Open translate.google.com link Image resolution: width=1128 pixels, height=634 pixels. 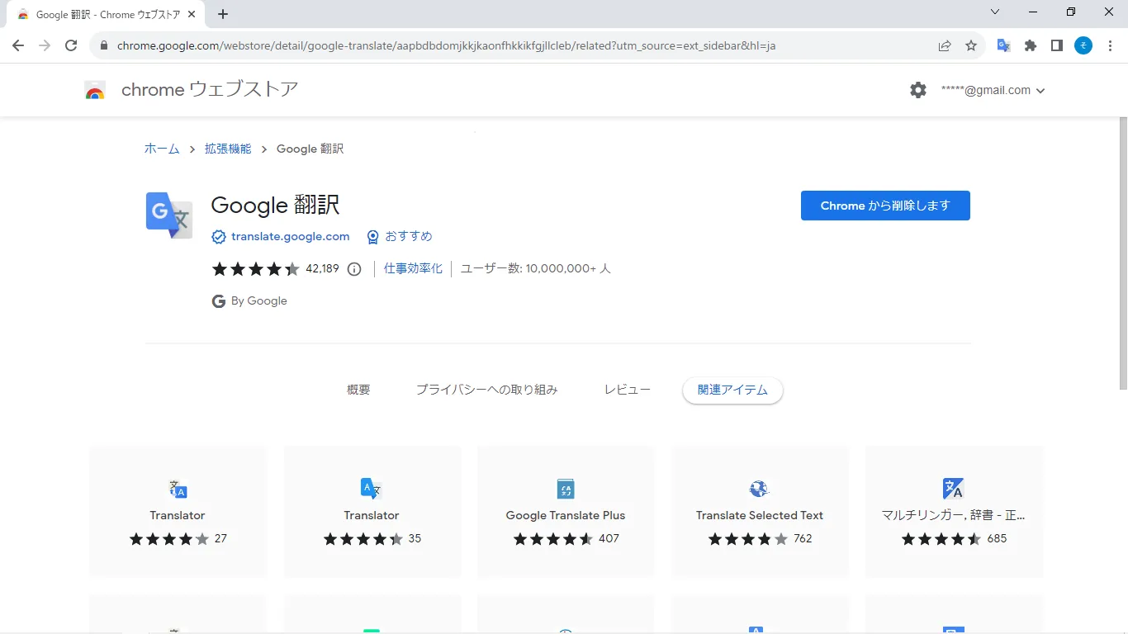point(291,236)
